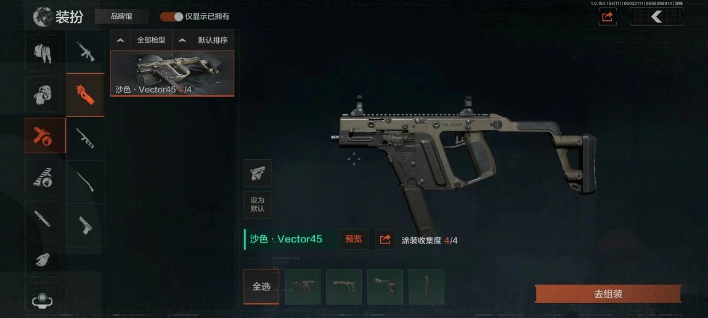
Task: Click 设为默认 set as default button
Action: [x=258, y=204]
